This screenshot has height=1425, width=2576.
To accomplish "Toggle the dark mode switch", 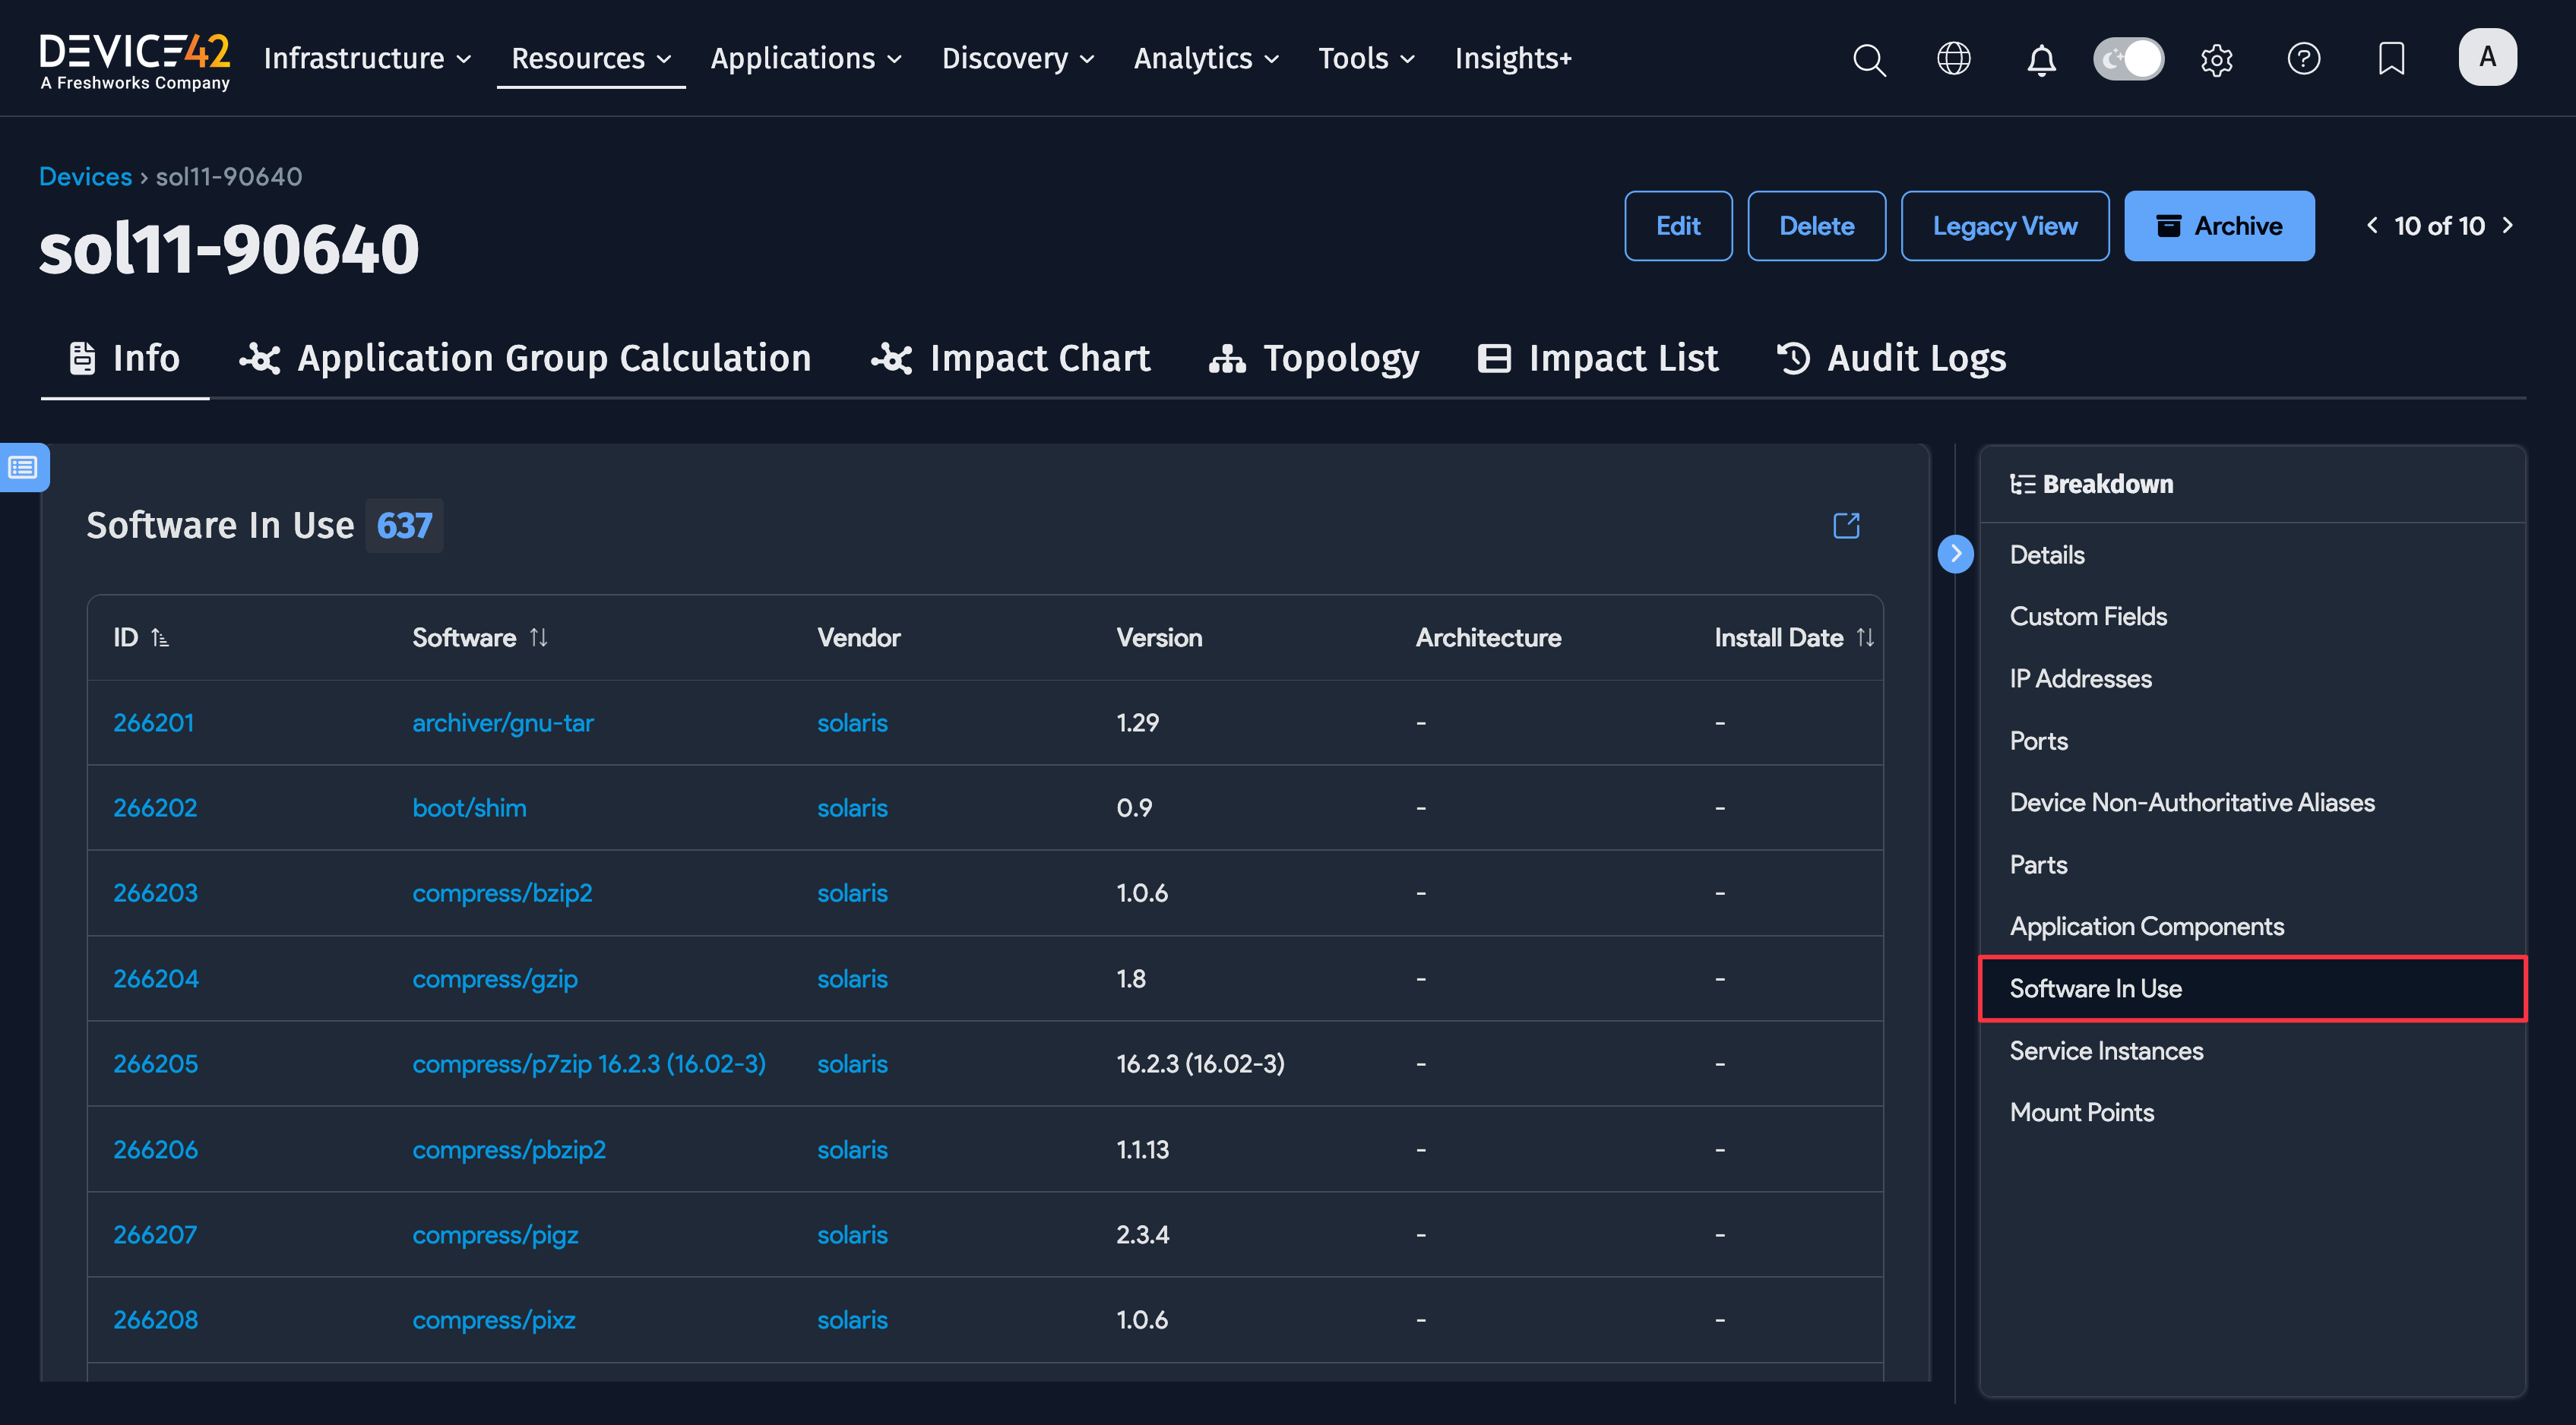I will pos(2128,59).
